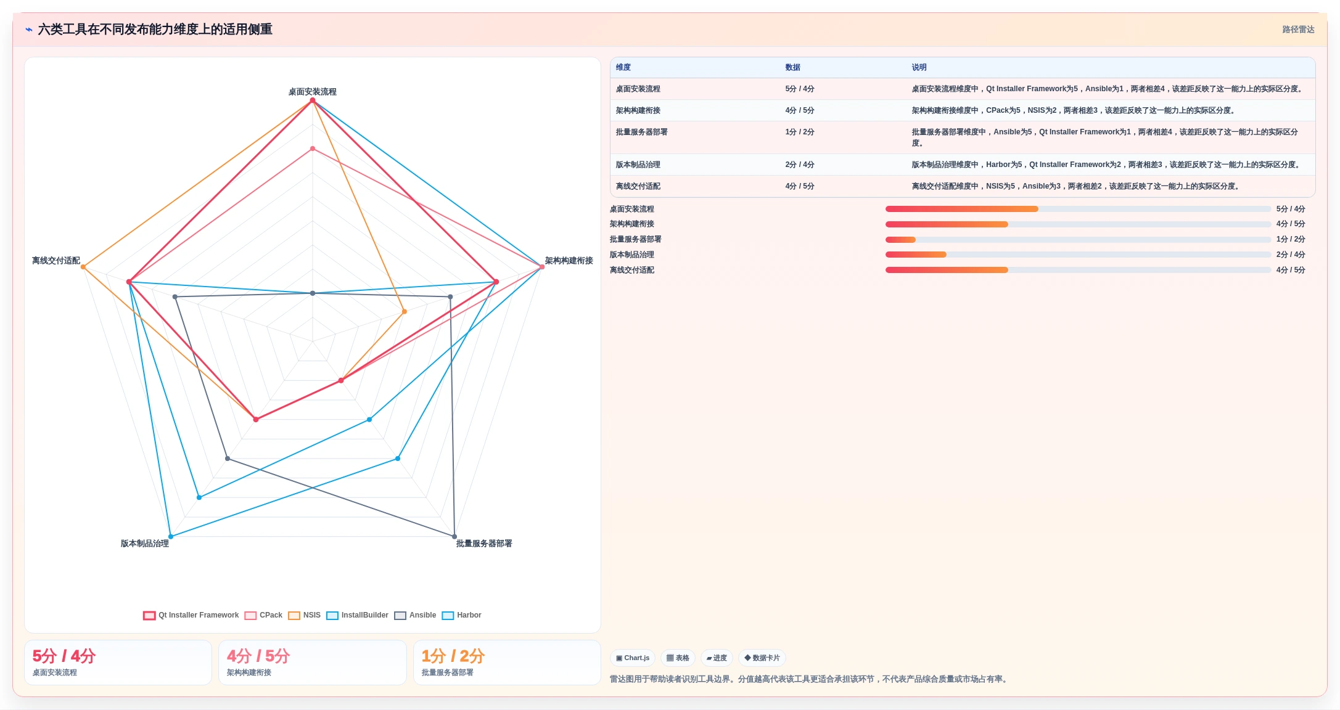Toggle Qt Installer Framework legend swatch
Viewport: 1340px width, 710px height.
[149, 616]
